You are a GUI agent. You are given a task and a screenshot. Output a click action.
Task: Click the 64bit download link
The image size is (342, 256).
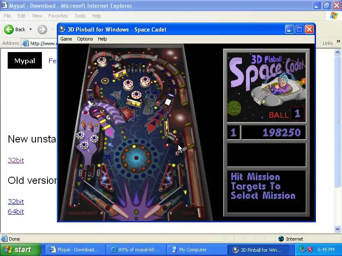click(x=16, y=211)
